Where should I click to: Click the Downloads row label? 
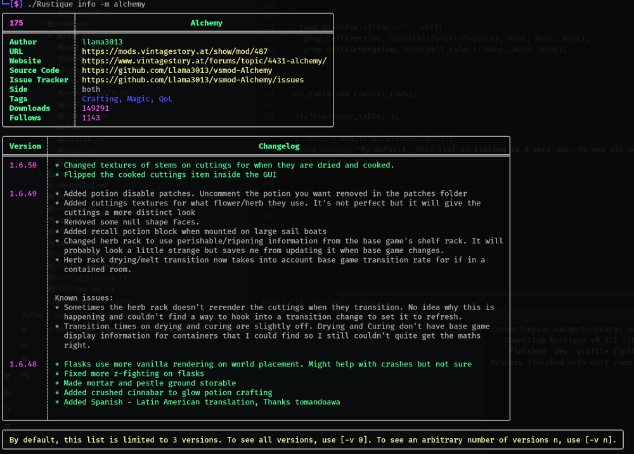tap(30, 108)
